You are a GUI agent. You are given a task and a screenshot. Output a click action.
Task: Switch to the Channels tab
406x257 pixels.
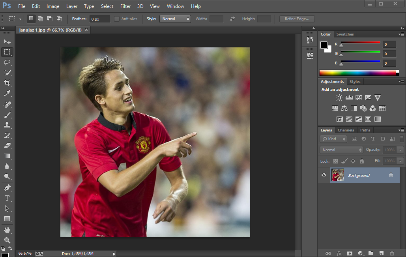tap(346, 130)
